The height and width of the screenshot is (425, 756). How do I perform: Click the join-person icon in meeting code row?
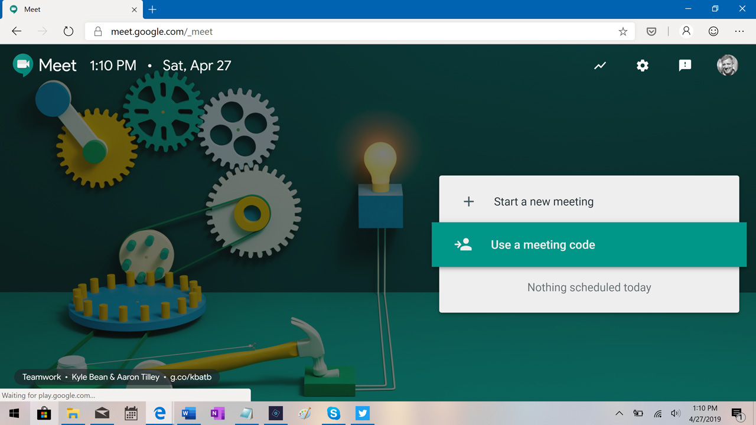coord(463,244)
